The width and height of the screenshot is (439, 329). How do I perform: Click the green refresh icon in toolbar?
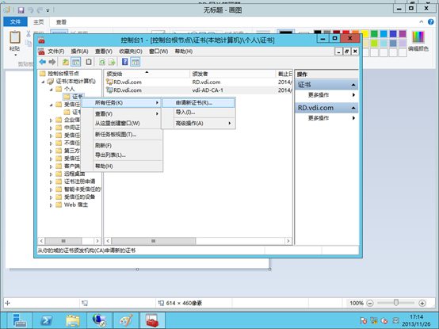coord(102,62)
